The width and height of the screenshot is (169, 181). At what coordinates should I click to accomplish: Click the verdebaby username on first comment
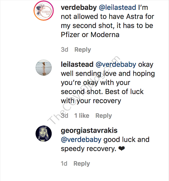point(79,7)
